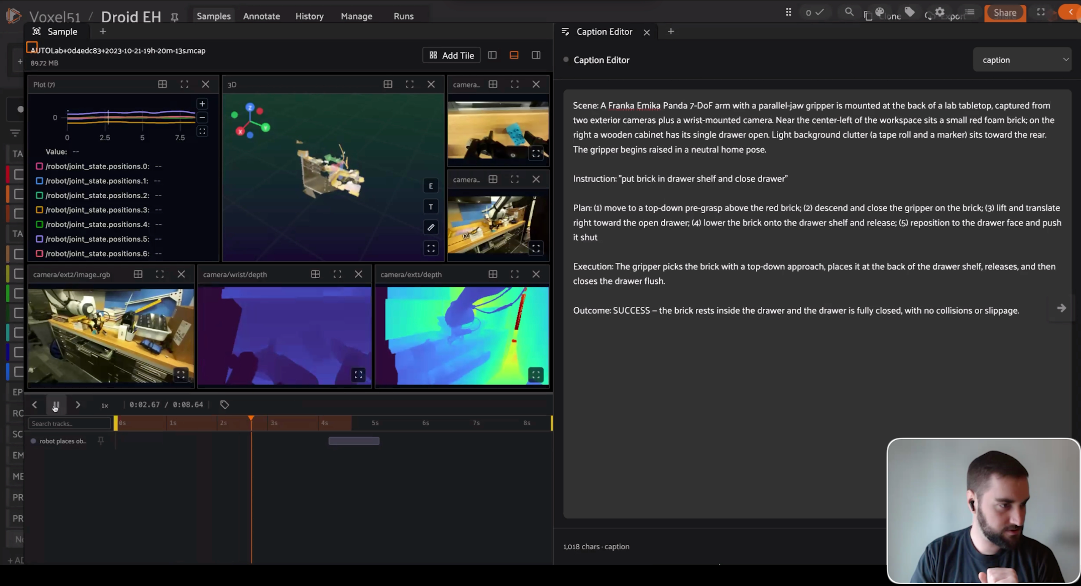Change the 1x playback speed
The height and width of the screenshot is (586, 1081).
tap(105, 405)
